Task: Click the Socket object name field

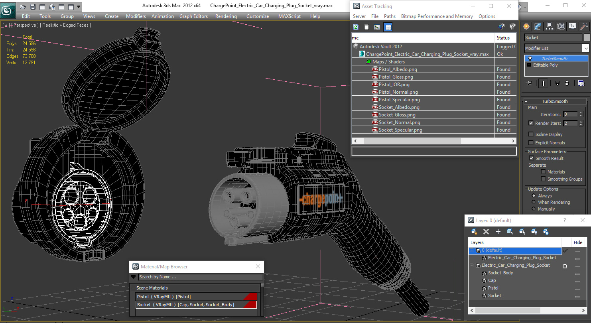Action: tap(553, 37)
